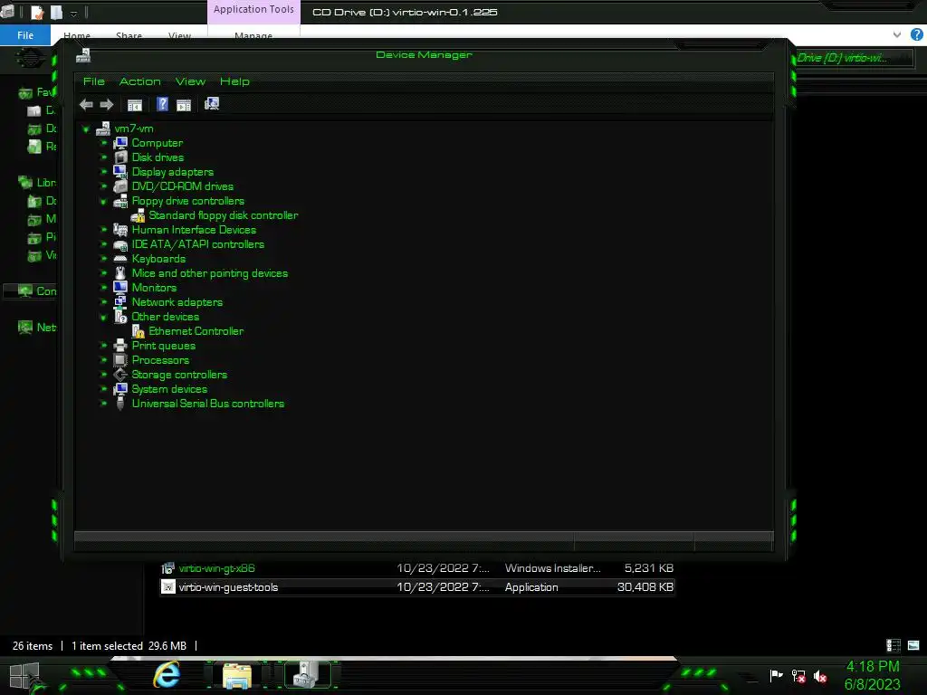
Task: Click the Mice and other pointing devices icon
Action: 120,273
